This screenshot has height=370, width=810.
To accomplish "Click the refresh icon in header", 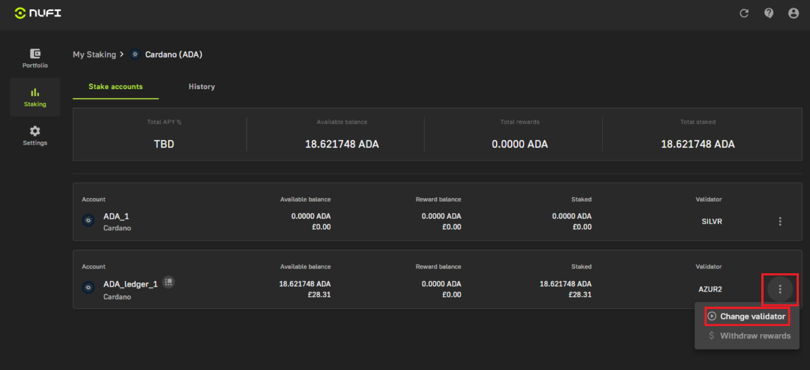I will coord(744,13).
